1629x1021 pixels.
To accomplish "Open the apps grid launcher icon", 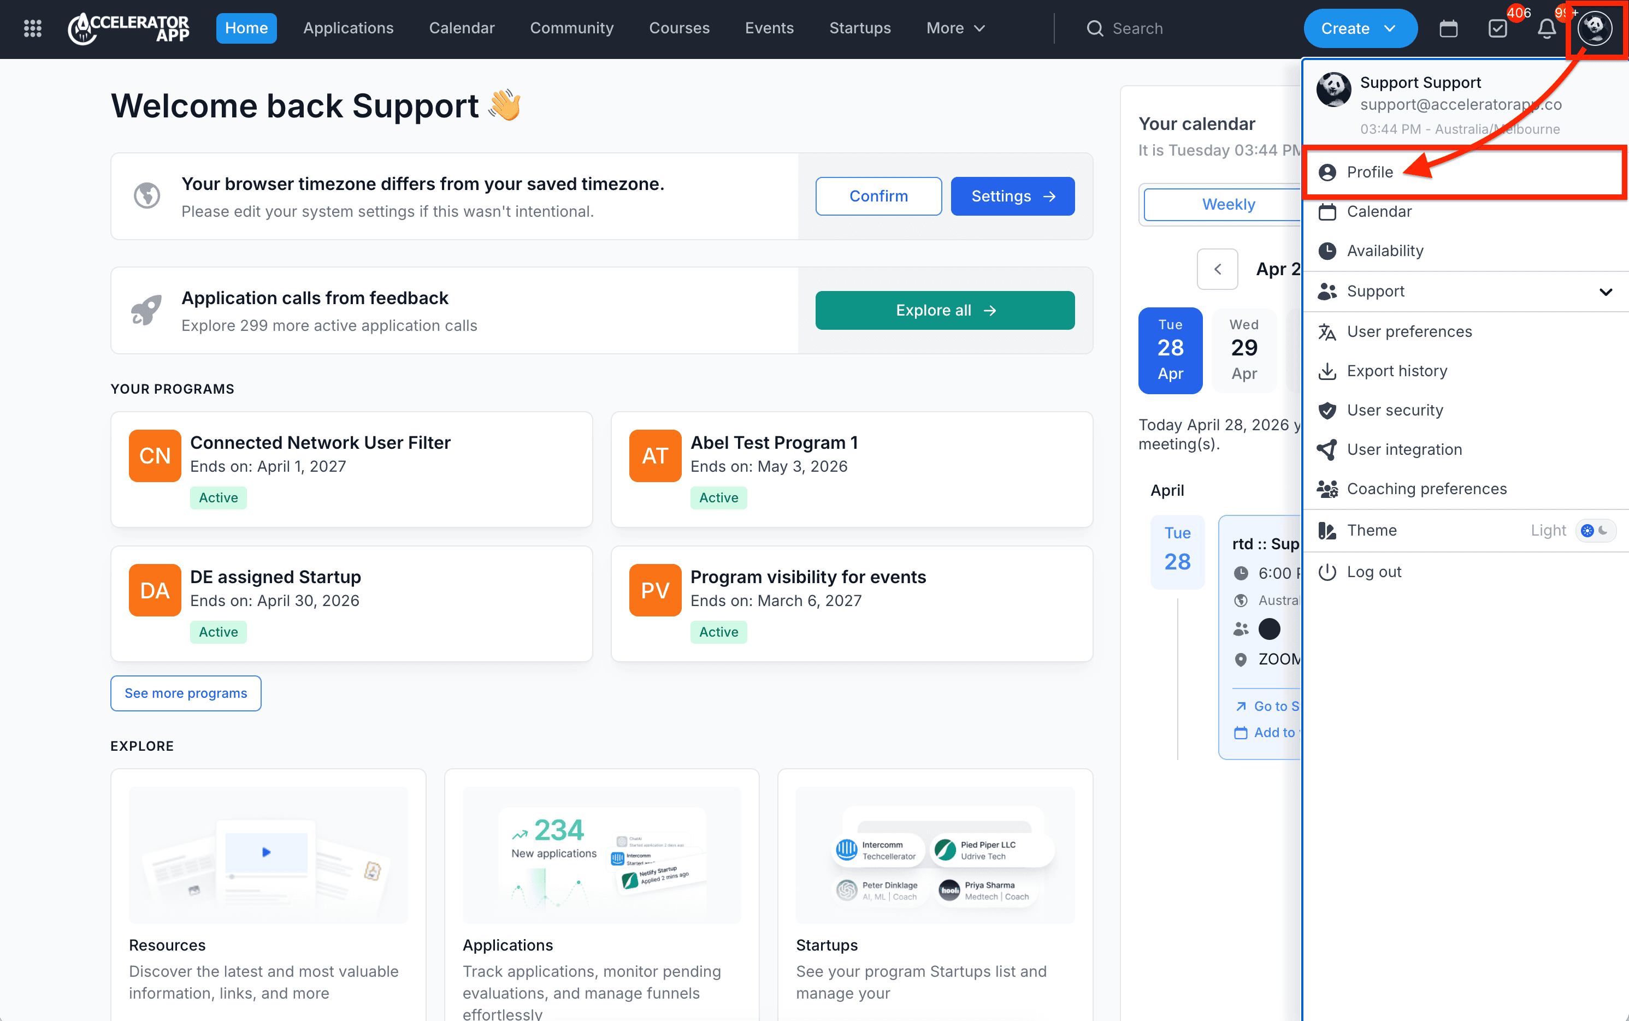I will [32, 28].
